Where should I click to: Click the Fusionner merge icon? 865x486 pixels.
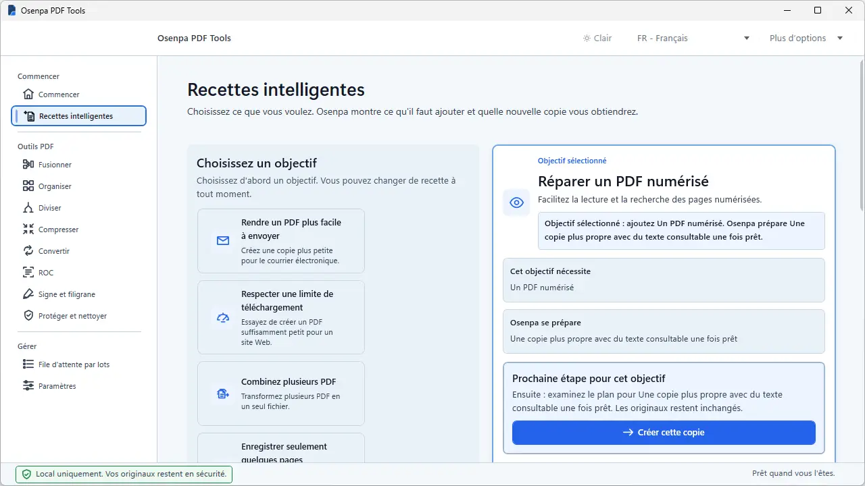pyautogui.click(x=28, y=165)
